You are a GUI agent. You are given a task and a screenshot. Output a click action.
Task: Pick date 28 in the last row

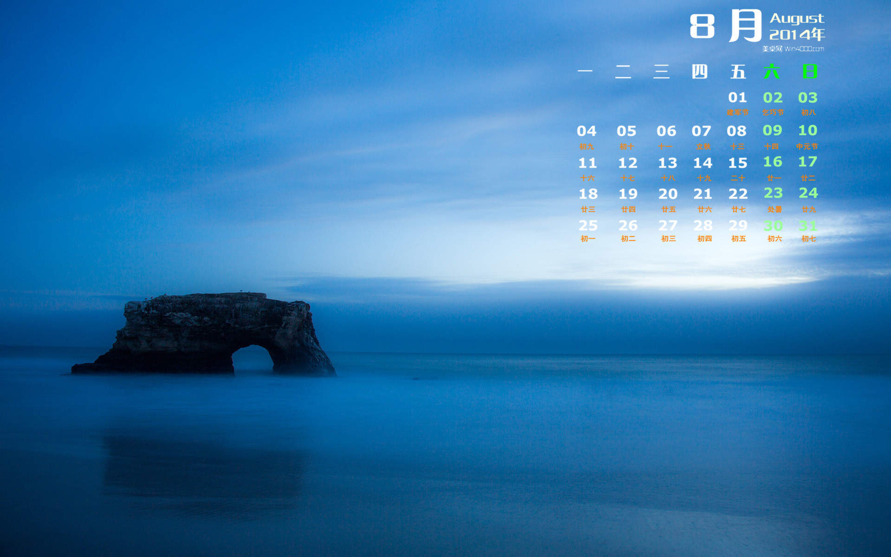pyautogui.click(x=703, y=226)
